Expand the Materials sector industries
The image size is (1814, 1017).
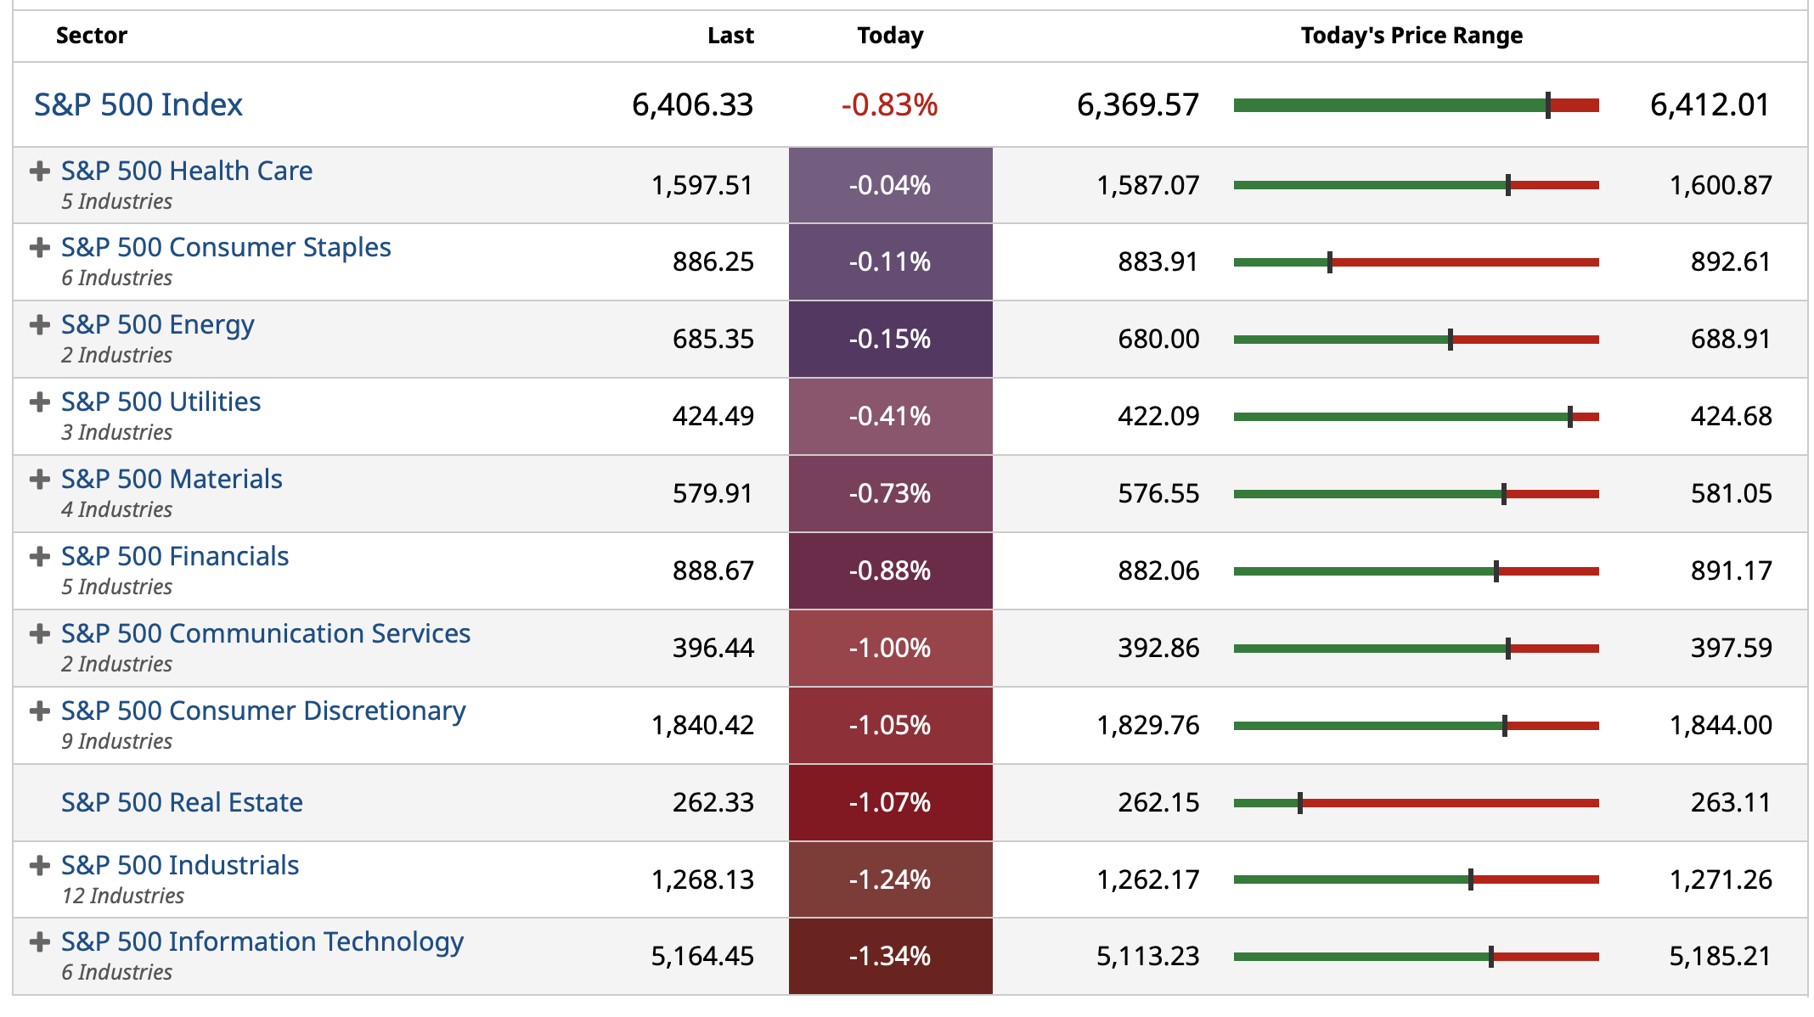coord(39,480)
